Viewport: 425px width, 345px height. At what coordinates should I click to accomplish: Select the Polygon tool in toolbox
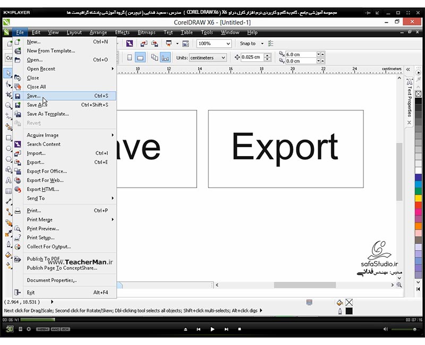tap(8, 159)
